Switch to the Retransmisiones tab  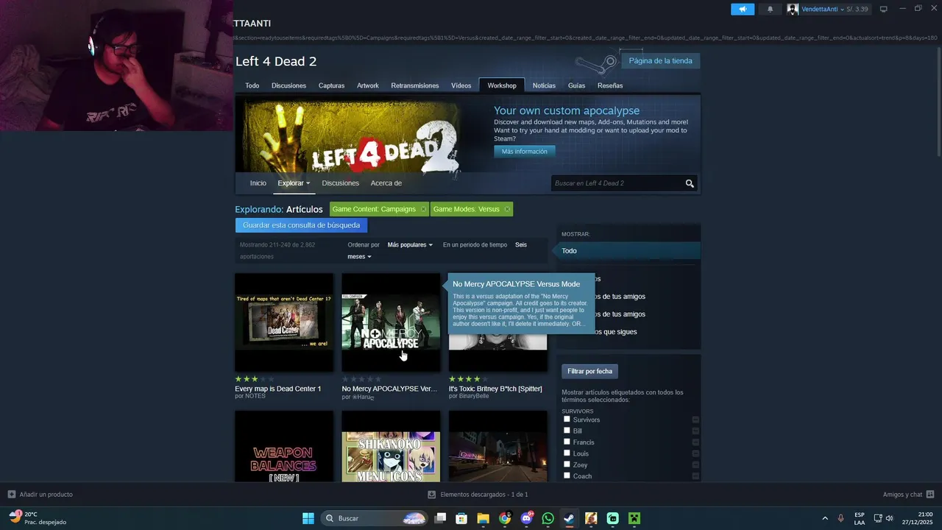click(x=415, y=85)
